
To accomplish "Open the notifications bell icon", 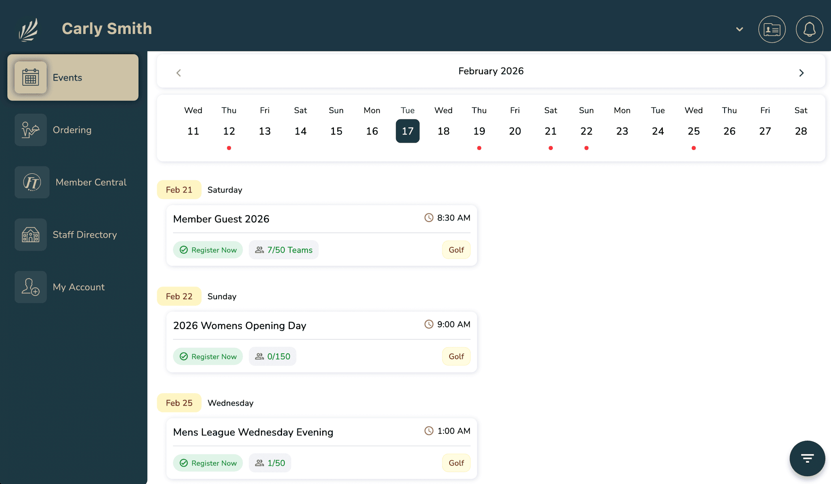I will [809, 29].
